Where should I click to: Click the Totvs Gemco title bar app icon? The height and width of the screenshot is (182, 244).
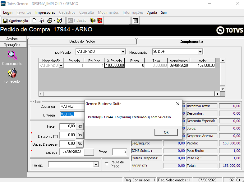click(x=3, y=3)
